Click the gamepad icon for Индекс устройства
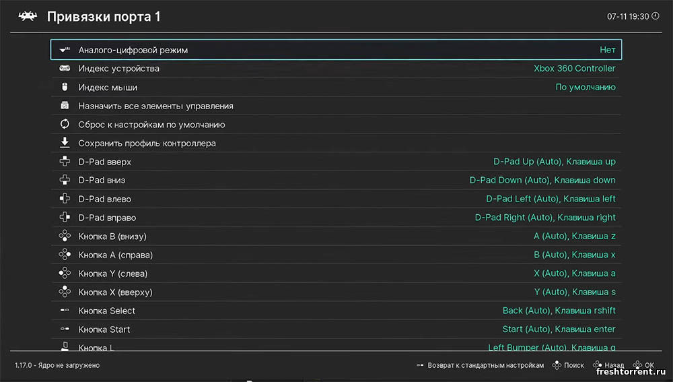Image resolution: width=673 pixels, height=382 pixels. (x=65, y=69)
